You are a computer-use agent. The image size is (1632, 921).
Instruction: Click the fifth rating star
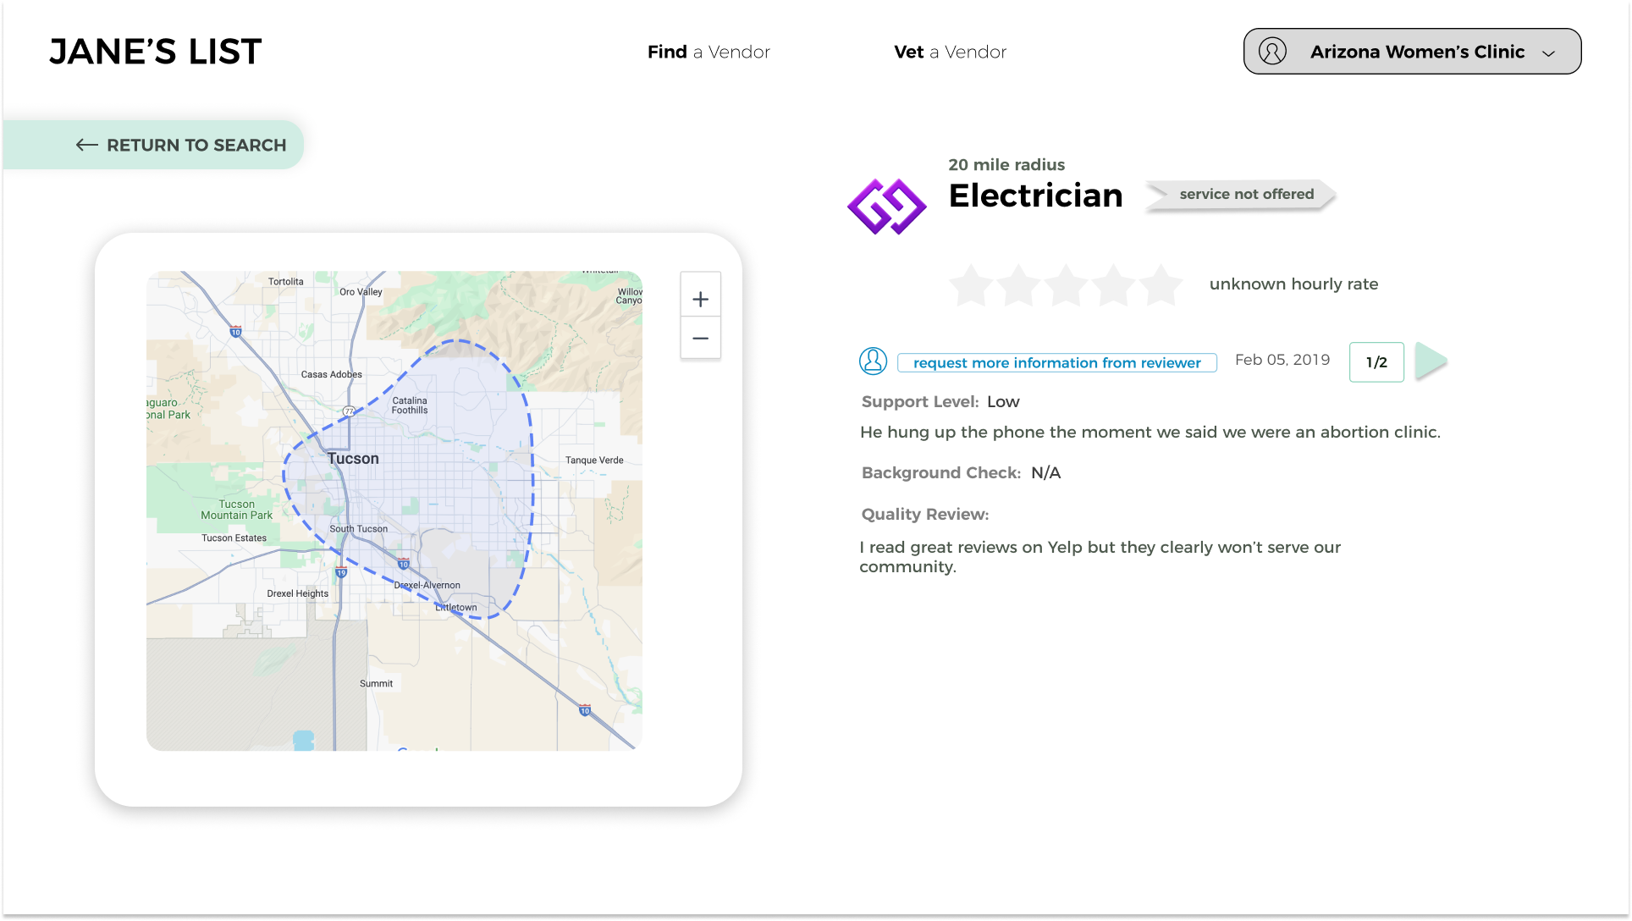pos(1161,285)
